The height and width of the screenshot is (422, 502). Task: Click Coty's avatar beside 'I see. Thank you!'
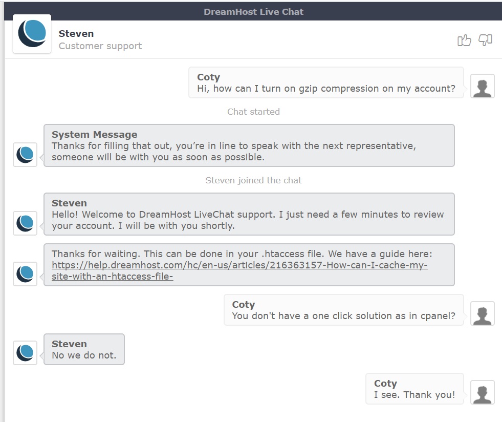pos(483,392)
